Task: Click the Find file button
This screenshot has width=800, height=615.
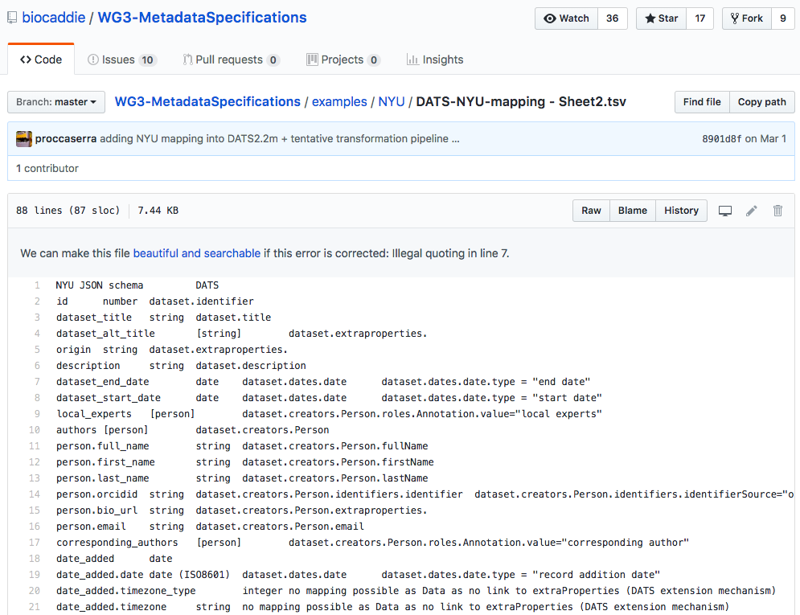Action: coord(702,102)
